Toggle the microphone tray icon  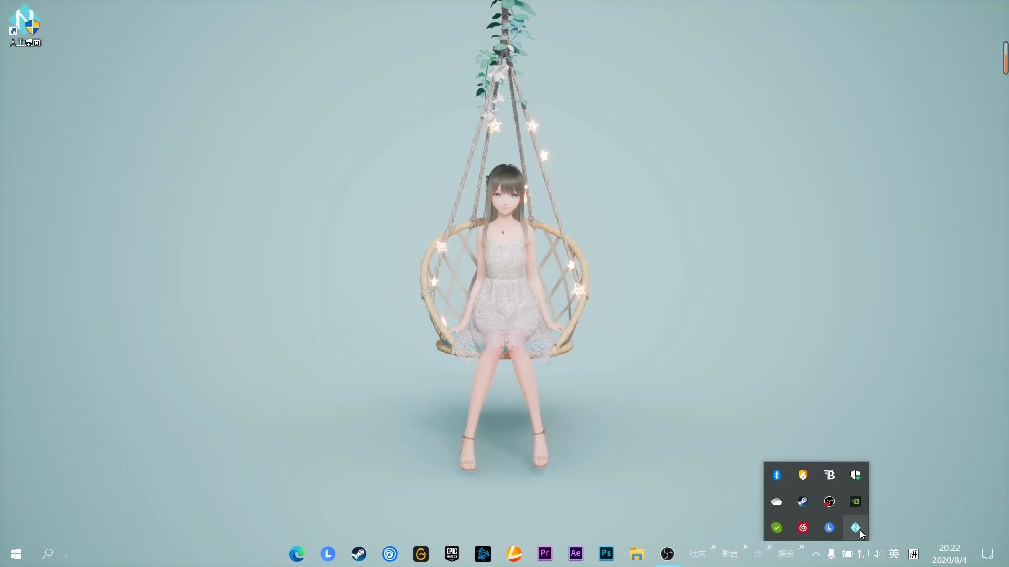[831, 554]
